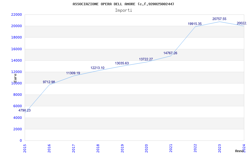247x154 pixels.
Task: Select the data label 13722.27
Action: click(146, 59)
